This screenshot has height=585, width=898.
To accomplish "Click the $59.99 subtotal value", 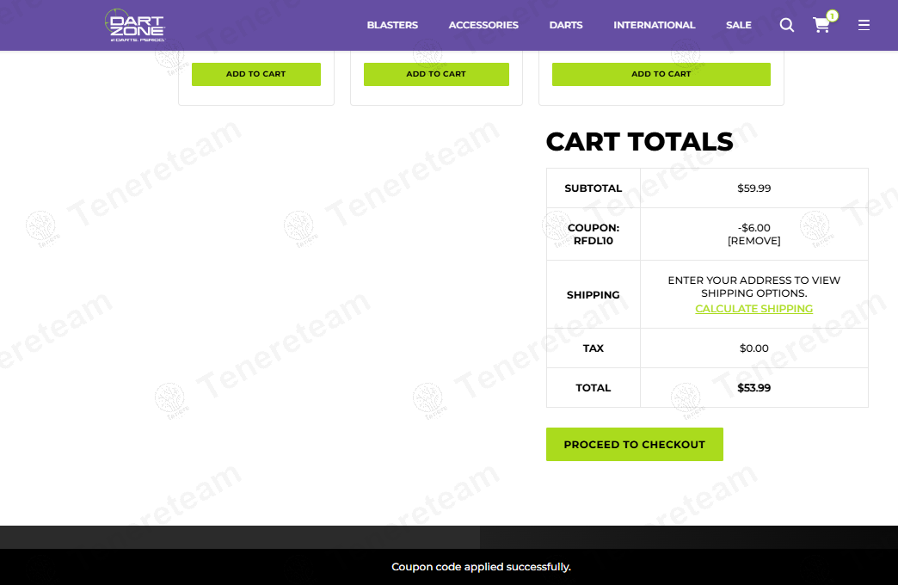I will pos(753,188).
